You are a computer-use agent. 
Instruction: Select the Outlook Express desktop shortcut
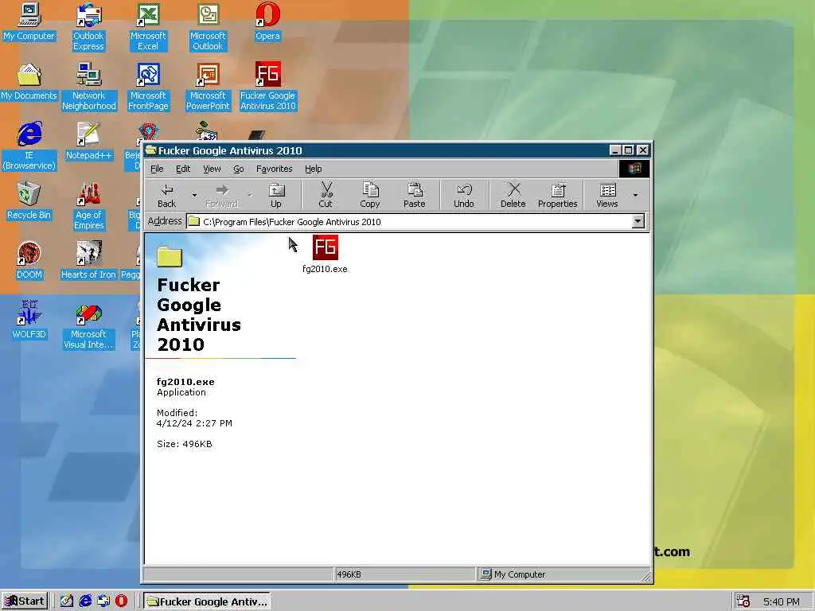pyautogui.click(x=88, y=27)
